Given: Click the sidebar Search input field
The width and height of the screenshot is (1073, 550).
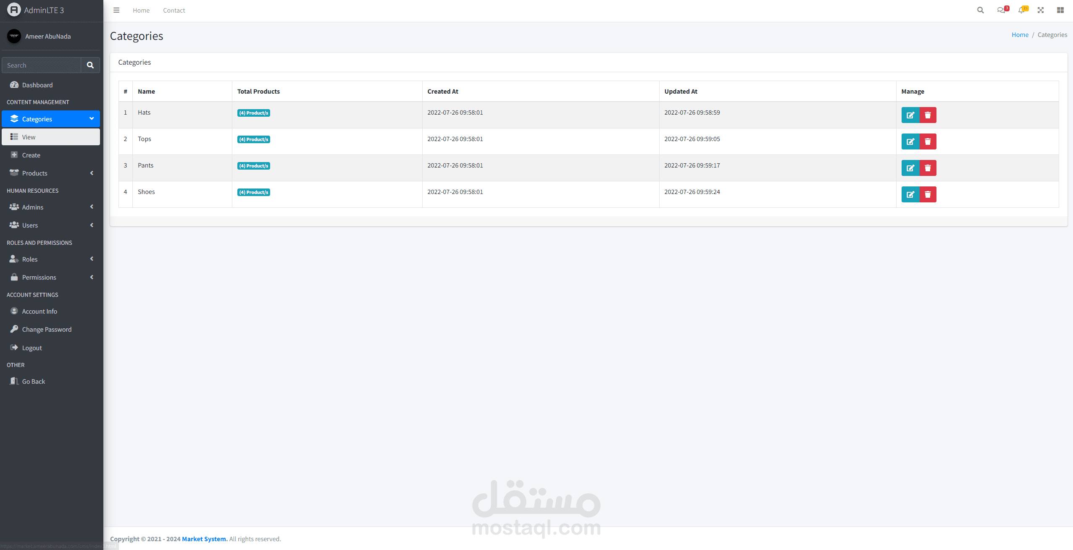Looking at the screenshot, I should click(41, 65).
